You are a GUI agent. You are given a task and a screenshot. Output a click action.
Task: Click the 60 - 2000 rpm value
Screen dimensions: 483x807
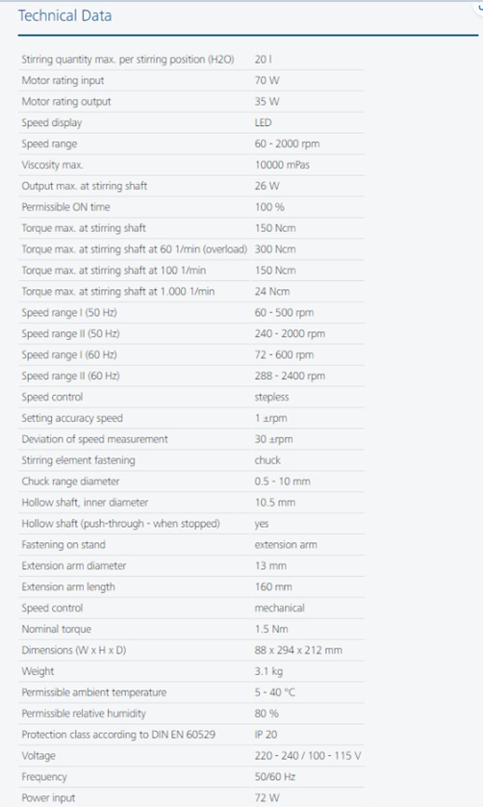[287, 144]
